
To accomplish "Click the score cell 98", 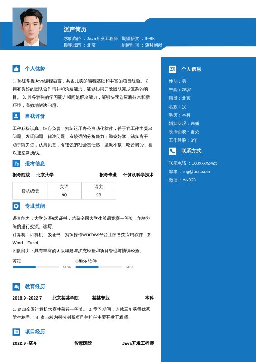I will [98, 195].
